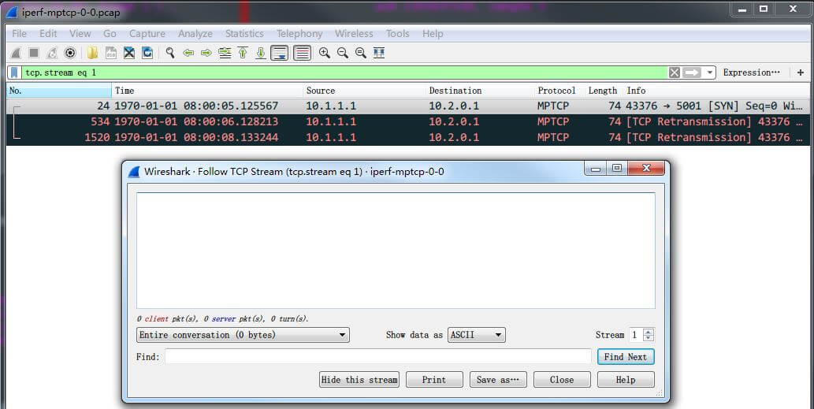Expand the display filter history dropdown
This screenshot has width=814, height=409.
[710, 73]
